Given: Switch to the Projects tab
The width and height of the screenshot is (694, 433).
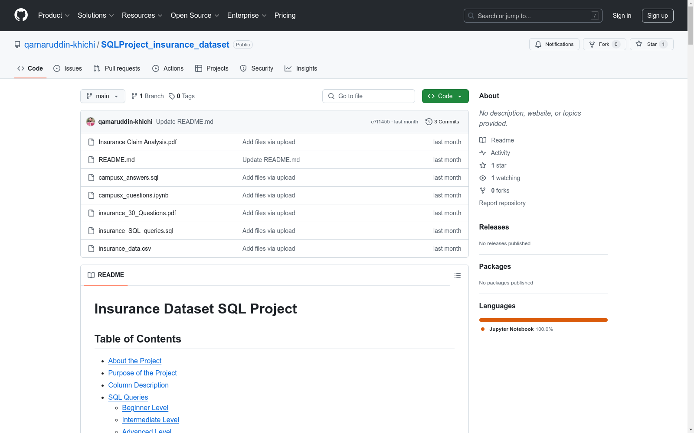Looking at the screenshot, I should [x=212, y=68].
